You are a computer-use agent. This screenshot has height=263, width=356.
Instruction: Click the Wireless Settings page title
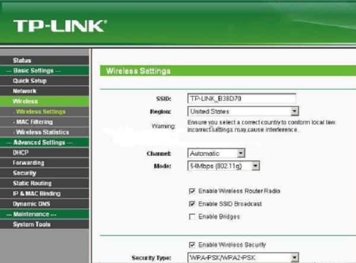pyautogui.click(x=138, y=71)
